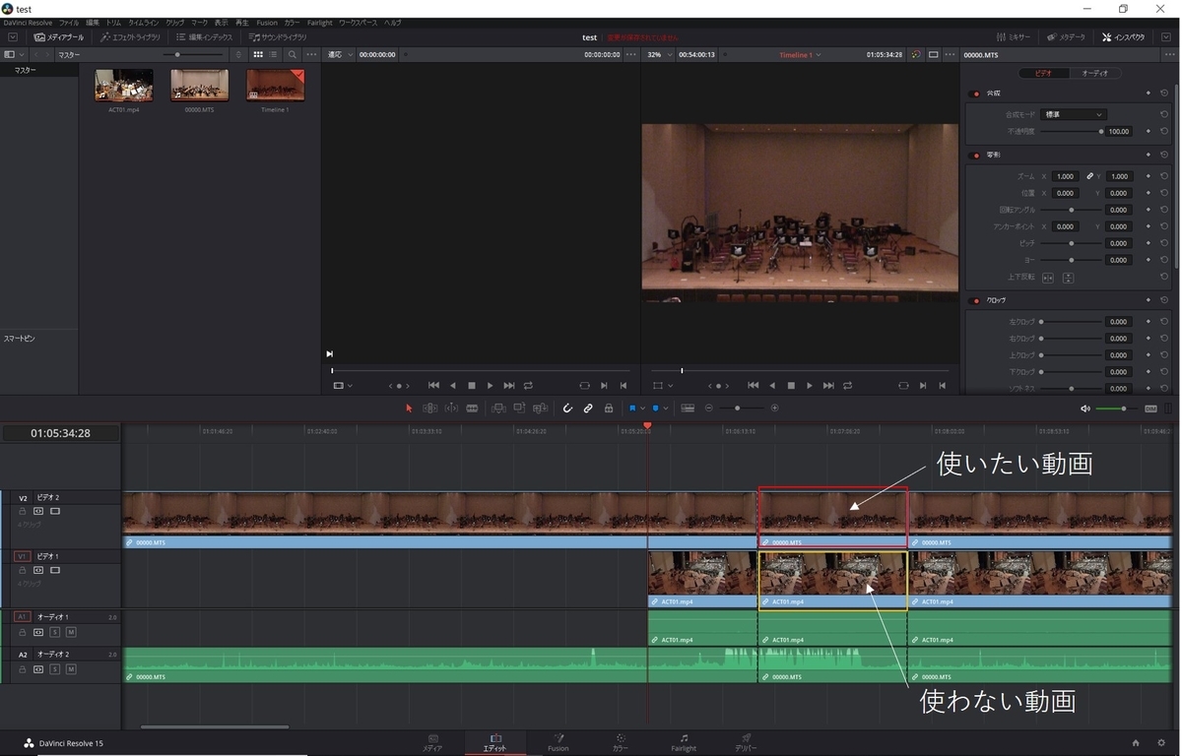The width and height of the screenshot is (1182, 756).
Task: Click the overwrite clip tool icon
Action: click(519, 408)
